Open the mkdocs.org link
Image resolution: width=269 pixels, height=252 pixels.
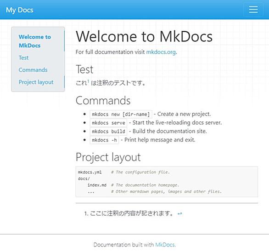coord(161,52)
